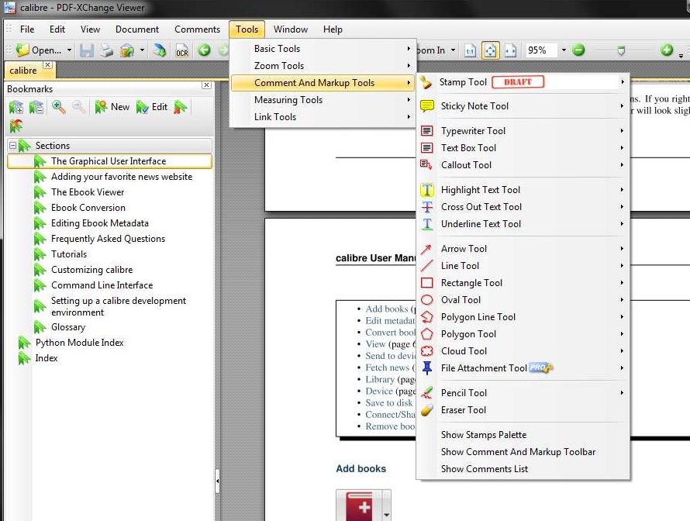This screenshot has height=521, width=690.
Task: Expand the Basic Tools submenu
Action: (323, 48)
